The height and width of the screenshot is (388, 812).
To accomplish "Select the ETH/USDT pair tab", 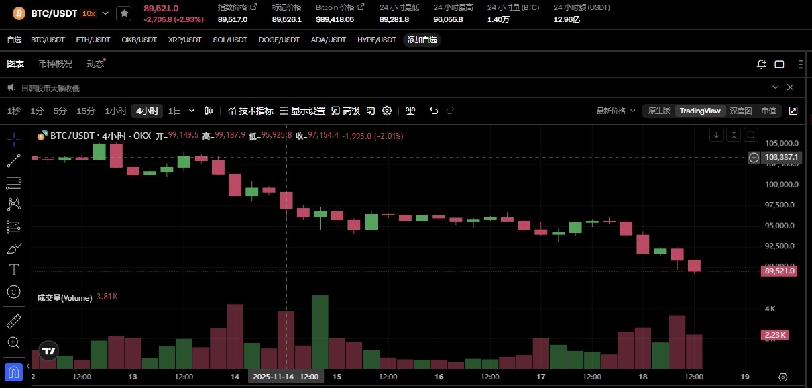I will coord(93,40).
